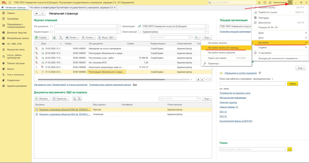309x163 pixels.
Task: Move one row up arrow icon
Action: [x=202, y=80]
